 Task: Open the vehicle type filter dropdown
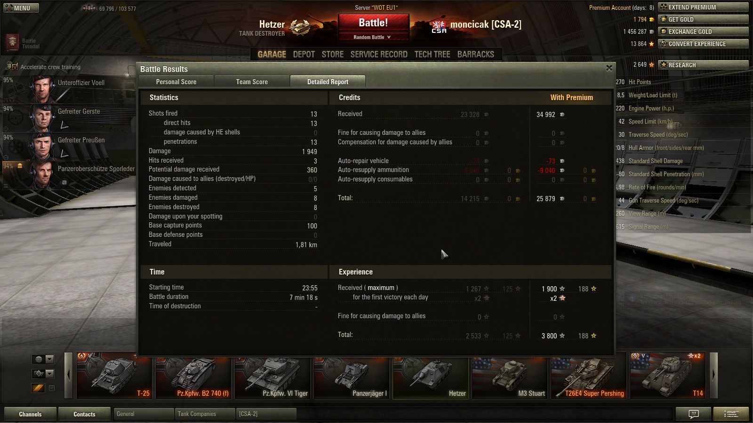click(x=43, y=374)
